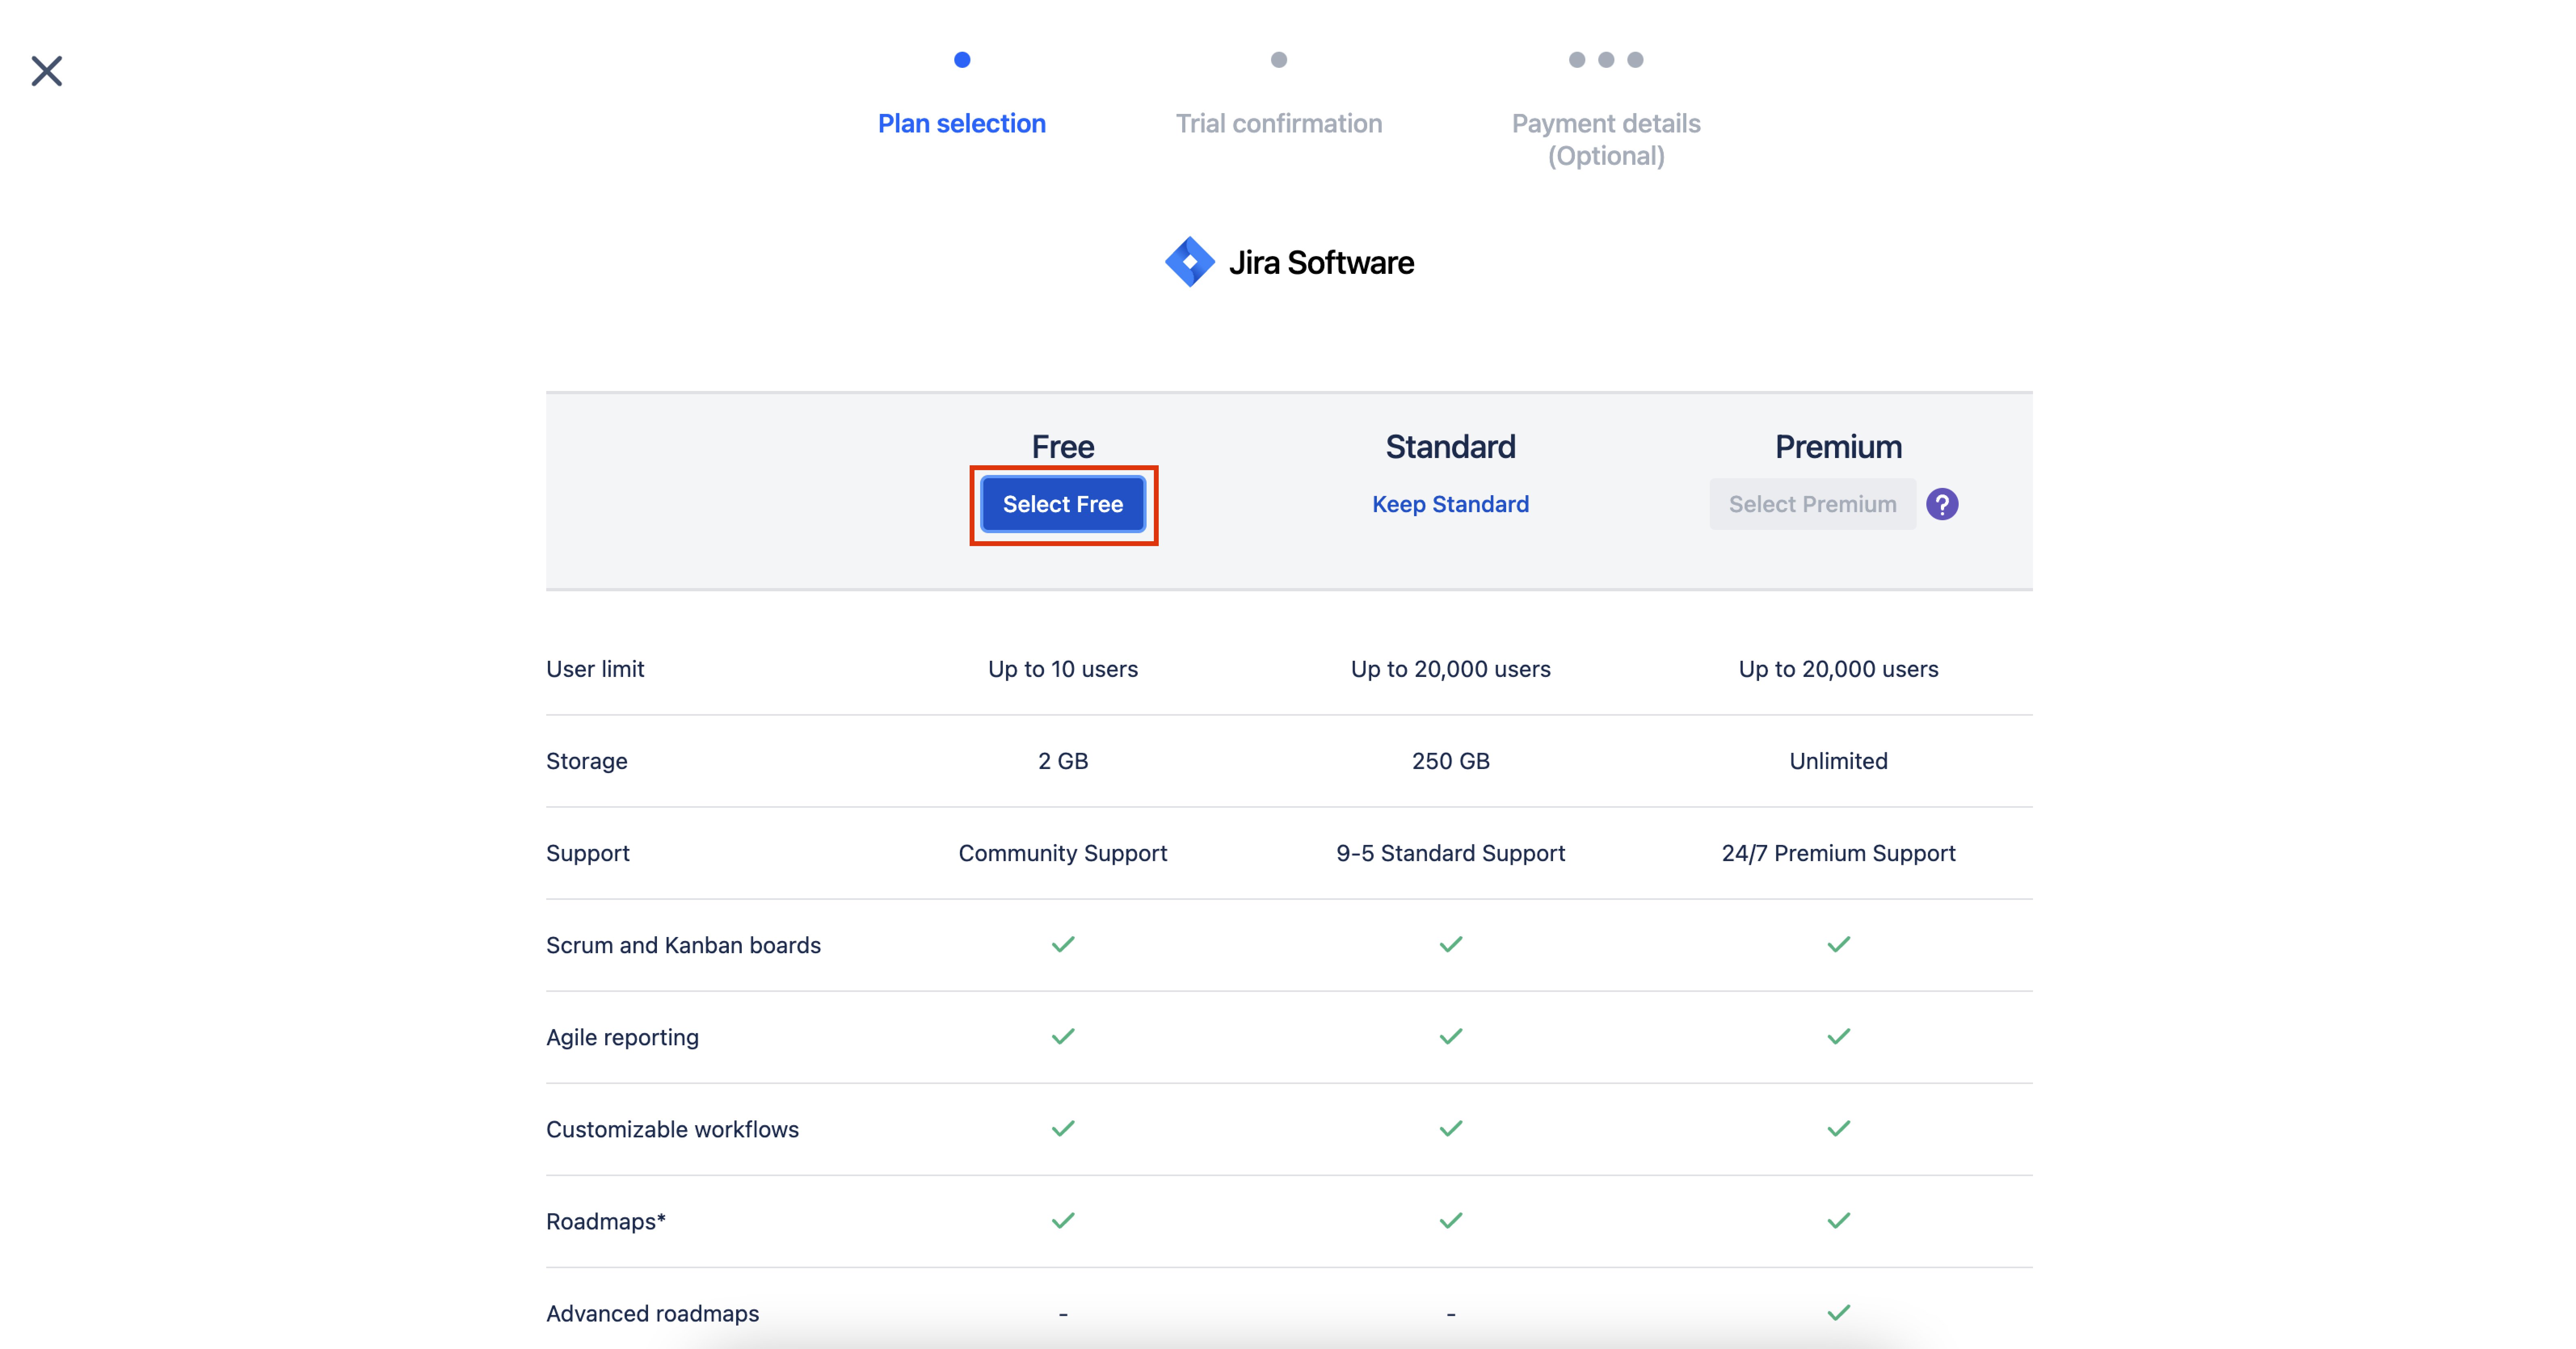Click the '250 GB' storage value
Image resolution: width=2576 pixels, height=1349 pixels.
pyautogui.click(x=1450, y=761)
